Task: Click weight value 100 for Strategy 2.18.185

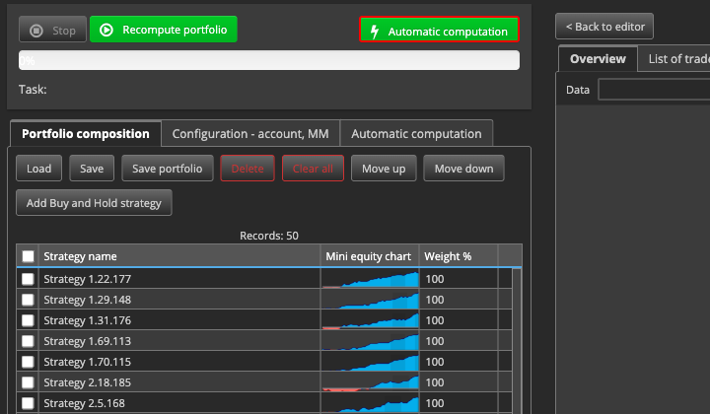Action: pos(435,382)
